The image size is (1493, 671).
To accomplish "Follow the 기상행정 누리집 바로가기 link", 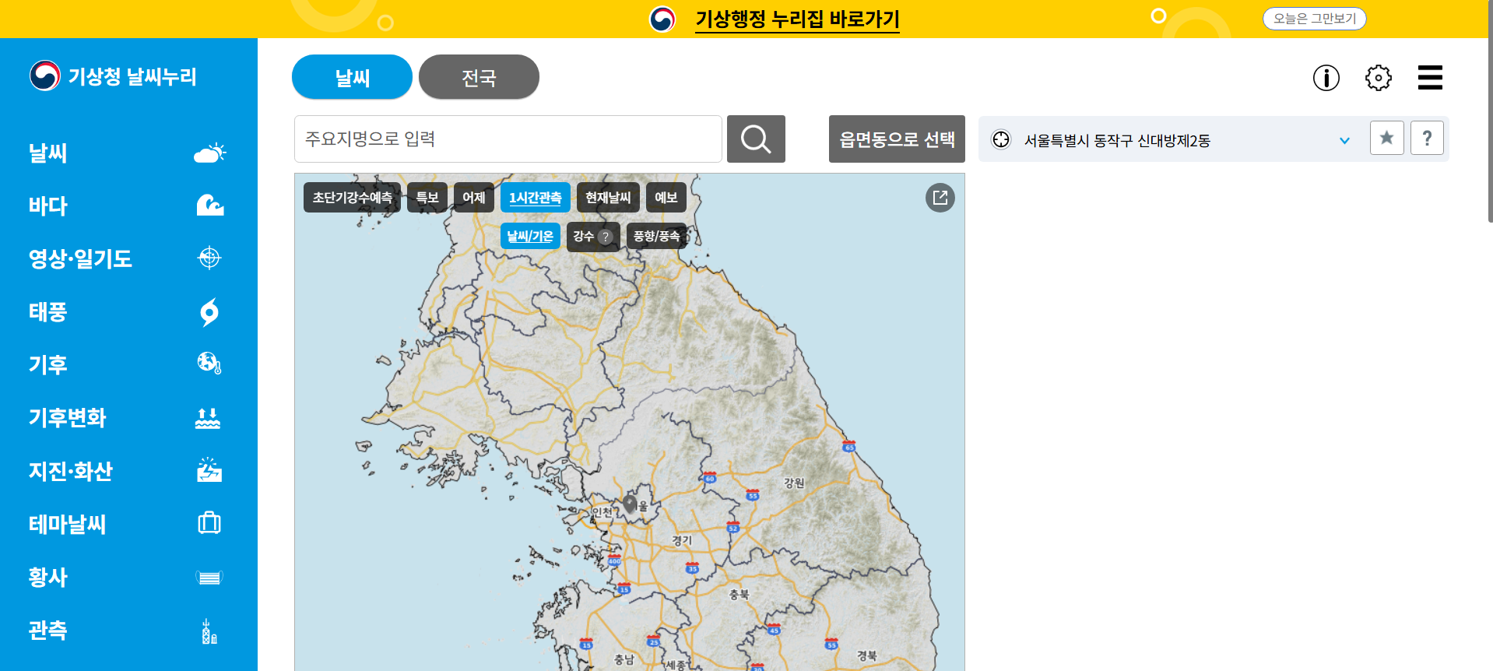I will tap(797, 19).
